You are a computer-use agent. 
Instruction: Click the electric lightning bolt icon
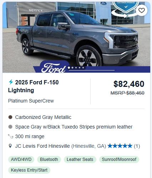pos(11,82)
